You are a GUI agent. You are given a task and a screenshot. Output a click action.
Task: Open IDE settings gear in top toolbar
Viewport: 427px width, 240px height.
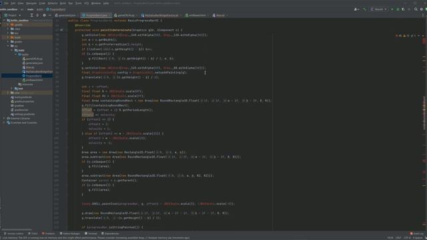click(421, 9)
